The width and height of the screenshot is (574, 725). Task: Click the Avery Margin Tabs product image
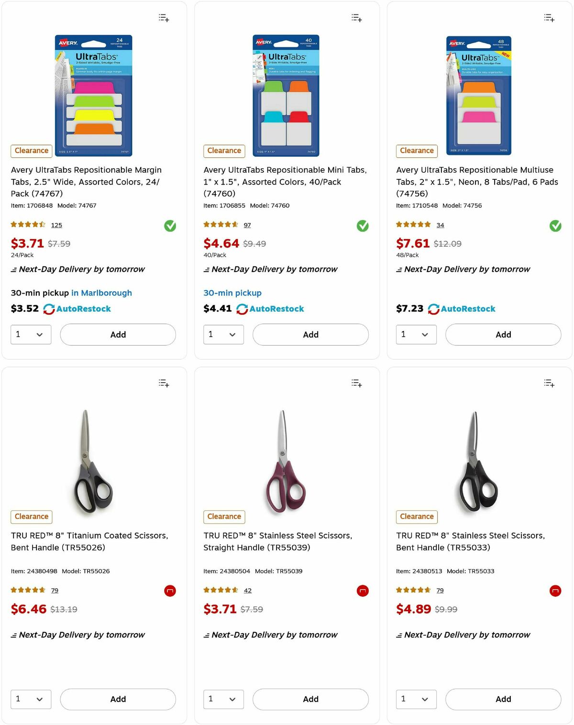pos(93,94)
